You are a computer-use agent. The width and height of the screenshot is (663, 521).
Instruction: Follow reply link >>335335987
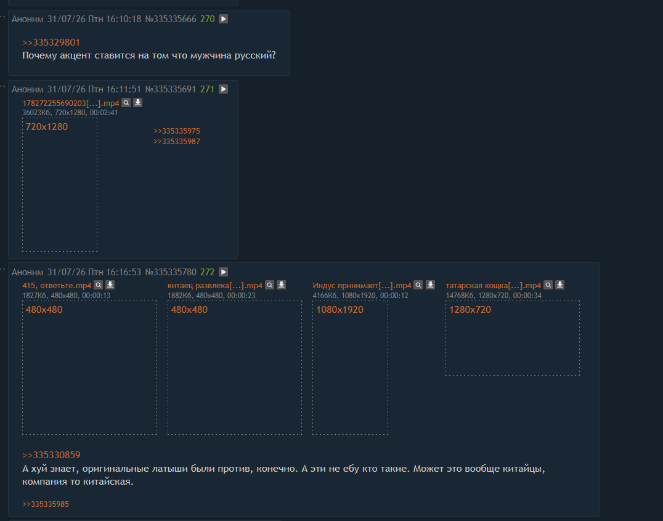coord(177,142)
